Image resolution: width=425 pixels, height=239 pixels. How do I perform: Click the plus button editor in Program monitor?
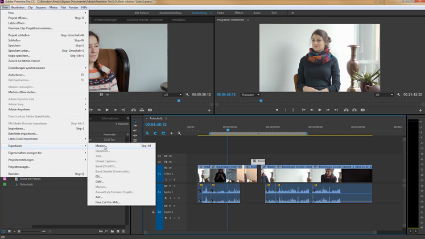point(420,110)
